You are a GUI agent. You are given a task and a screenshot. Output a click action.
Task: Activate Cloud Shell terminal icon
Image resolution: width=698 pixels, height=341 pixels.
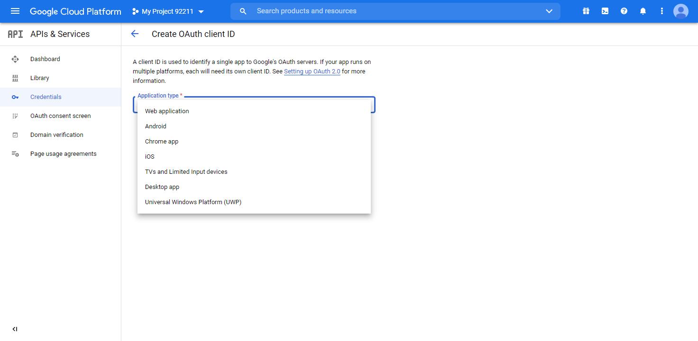[x=605, y=11]
